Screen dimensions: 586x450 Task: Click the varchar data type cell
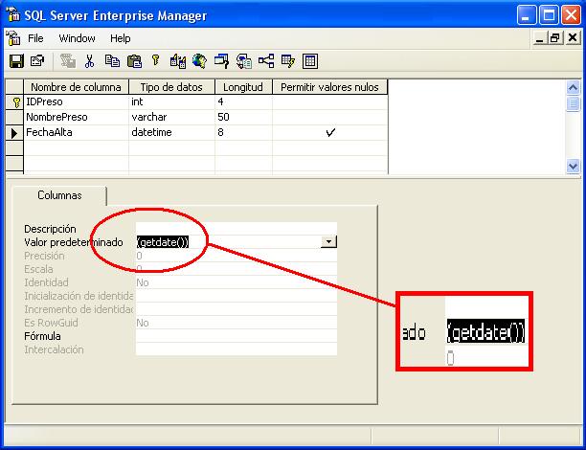[x=170, y=117]
